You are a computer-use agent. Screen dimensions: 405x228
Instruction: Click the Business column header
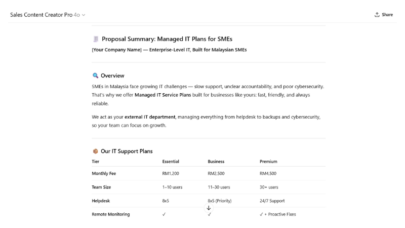[x=216, y=162]
